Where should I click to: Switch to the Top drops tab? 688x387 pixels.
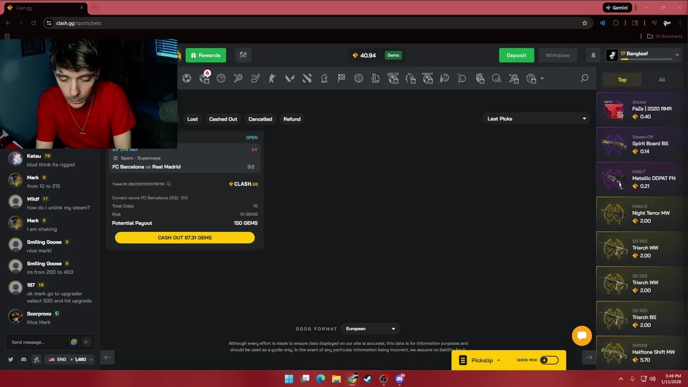(x=622, y=80)
